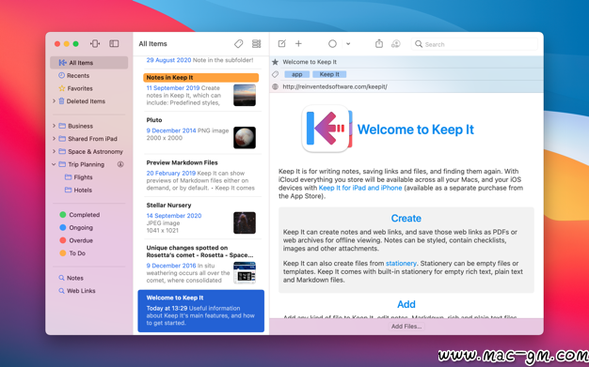The width and height of the screenshot is (589, 367).
Task: Expand Shared From iPad folder chevron
Action: coord(54,139)
